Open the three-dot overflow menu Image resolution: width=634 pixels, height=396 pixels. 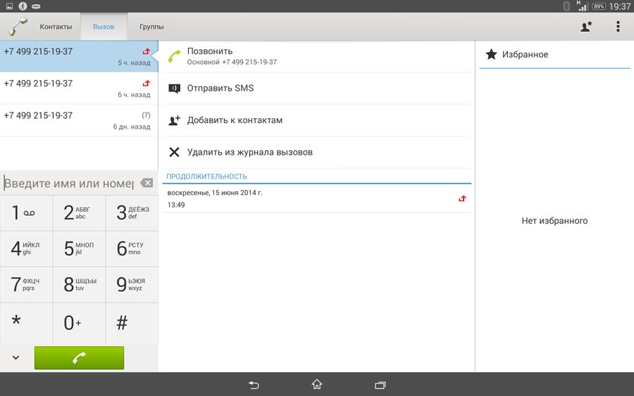tap(618, 26)
